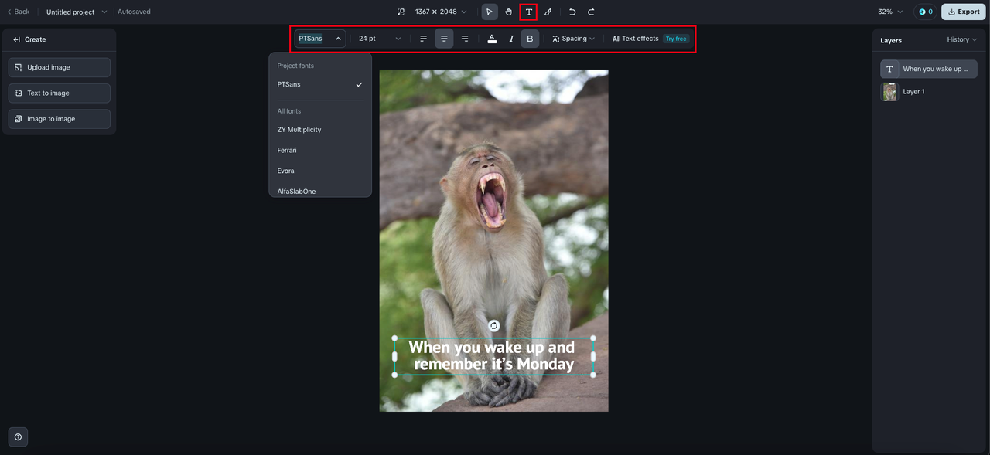Select the brush draw tool
Image resolution: width=990 pixels, height=455 pixels.
tap(548, 12)
